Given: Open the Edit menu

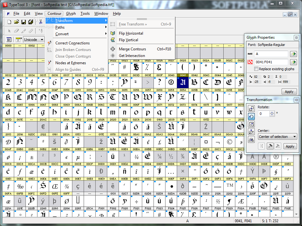Looking at the screenshot, I should click(x=27, y=14).
